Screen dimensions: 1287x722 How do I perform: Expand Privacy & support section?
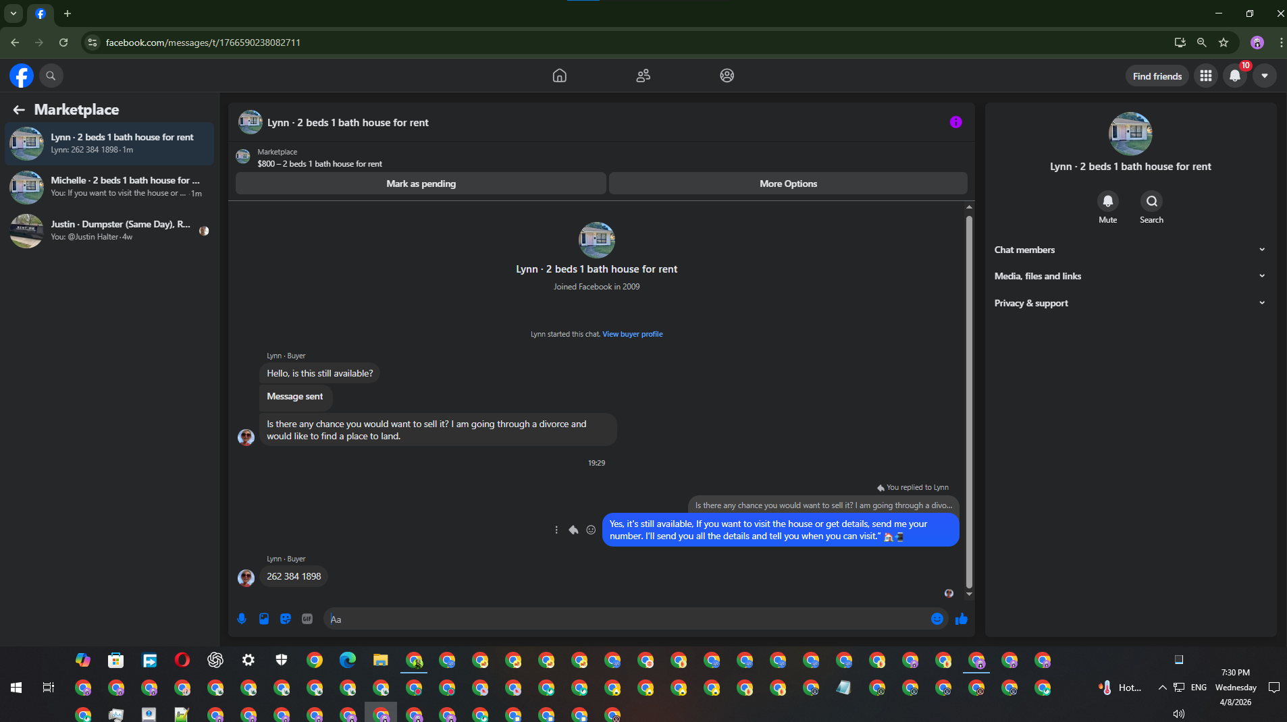click(1130, 303)
